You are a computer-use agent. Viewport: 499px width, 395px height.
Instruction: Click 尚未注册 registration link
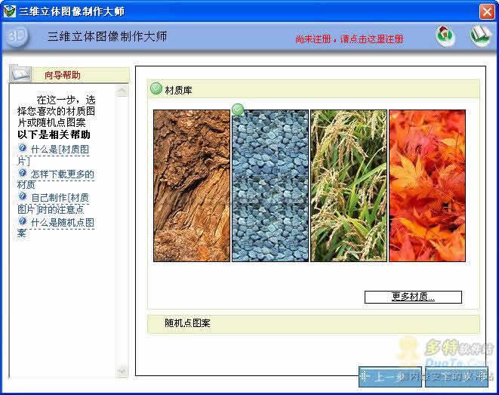tap(349, 39)
